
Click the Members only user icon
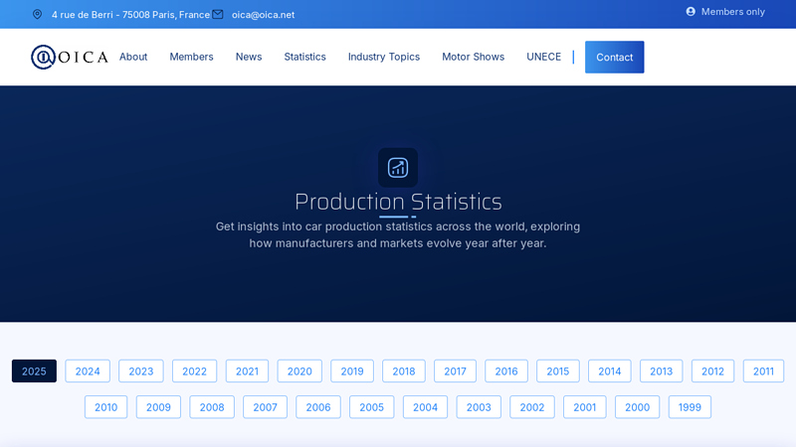click(691, 11)
